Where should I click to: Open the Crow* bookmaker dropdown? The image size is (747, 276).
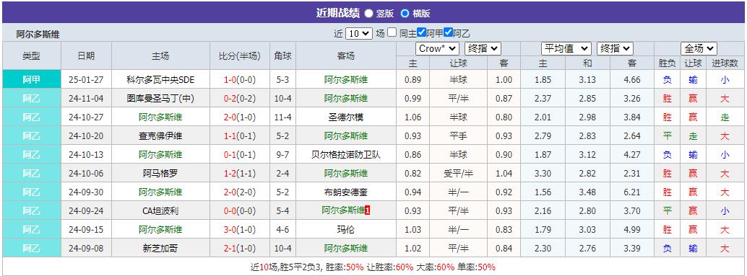tap(437, 48)
